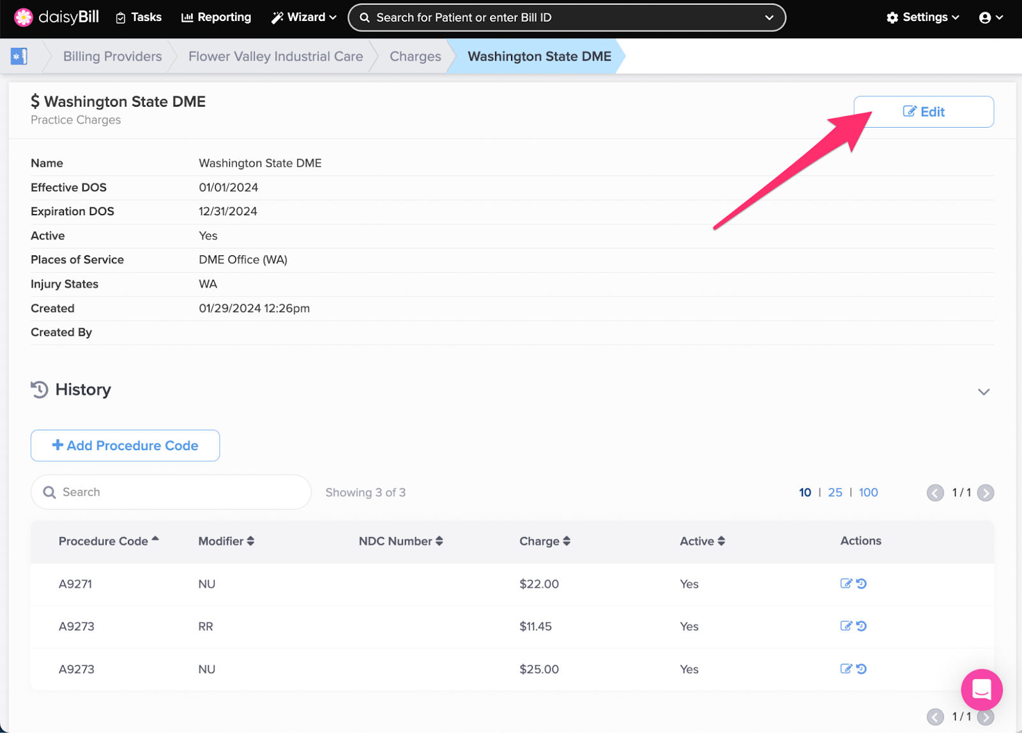Sort table by Active column

click(x=702, y=541)
